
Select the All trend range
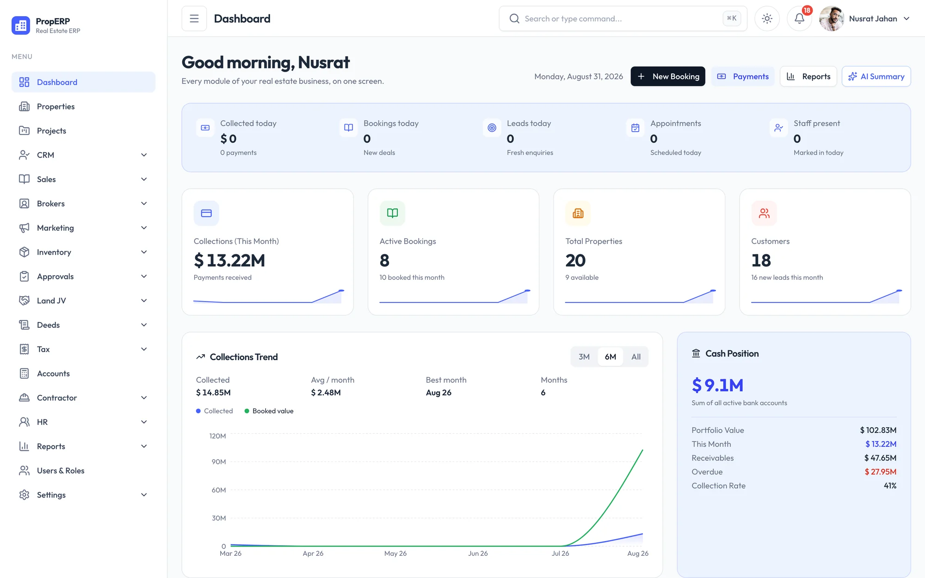(x=636, y=357)
